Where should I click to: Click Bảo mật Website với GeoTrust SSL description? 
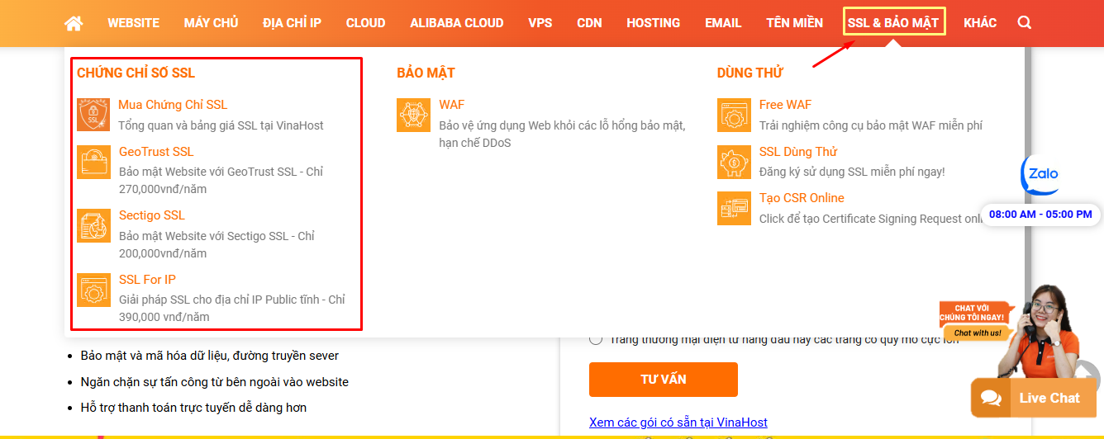click(x=221, y=181)
